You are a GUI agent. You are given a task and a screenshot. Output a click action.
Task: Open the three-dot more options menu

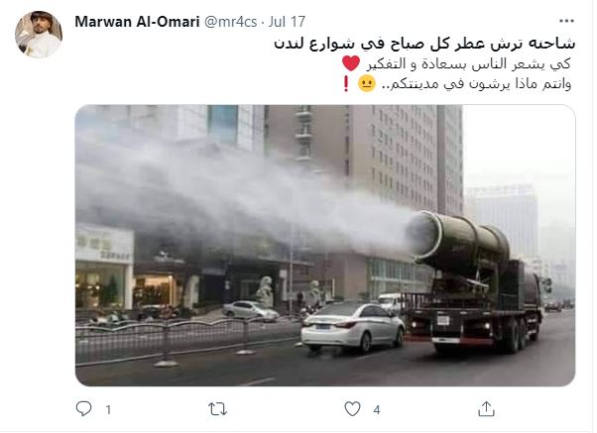click(x=566, y=21)
